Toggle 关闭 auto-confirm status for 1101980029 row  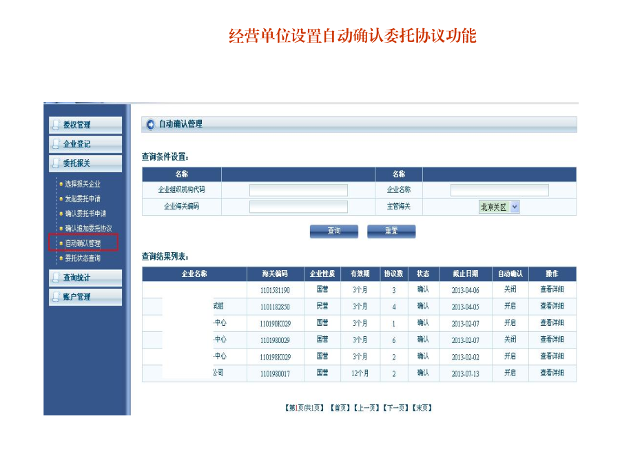pyautogui.click(x=510, y=339)
